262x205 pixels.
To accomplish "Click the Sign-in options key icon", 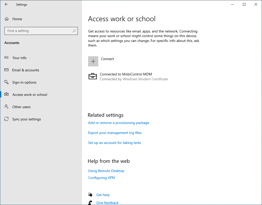I will tap(6, 82).
